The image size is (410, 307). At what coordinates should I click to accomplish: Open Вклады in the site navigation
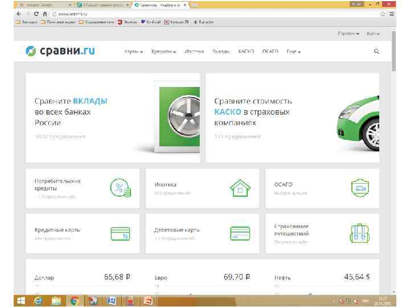click(x=221, y=52)
